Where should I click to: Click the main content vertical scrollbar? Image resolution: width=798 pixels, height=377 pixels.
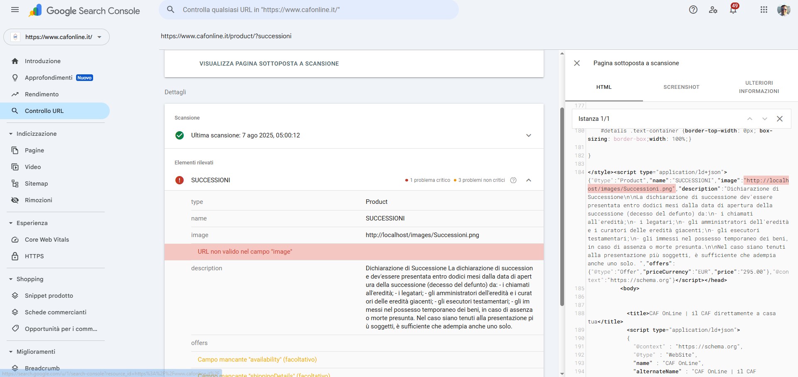[562, 207]
